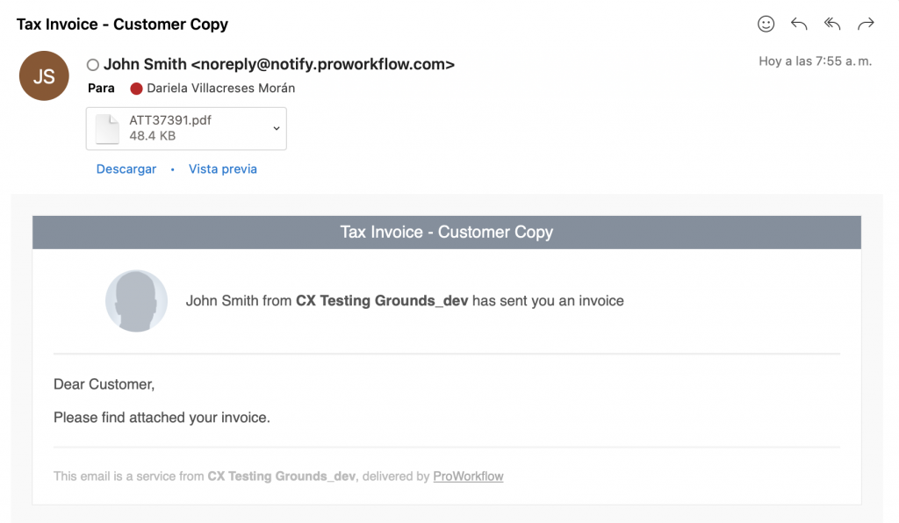
Task: Click the red presence dot beside Dariela
Action: coord(136,89)
